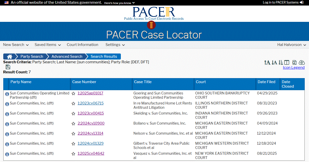
Task: Open the Saved Items dropdown
Action: pos(48,45)
